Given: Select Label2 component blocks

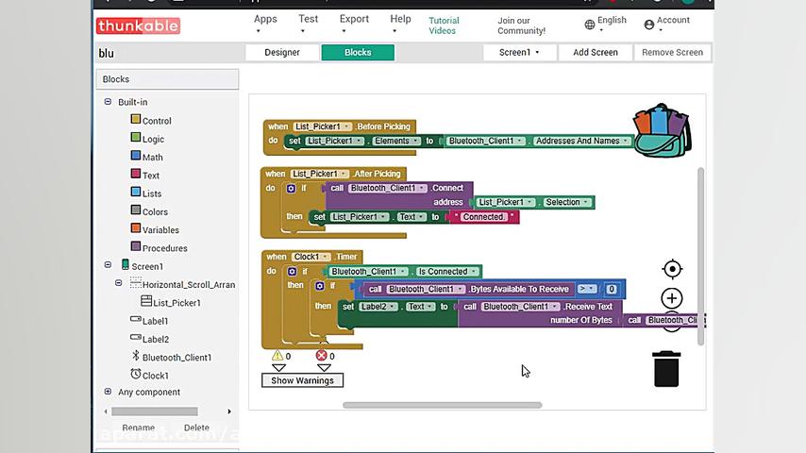Looking at the screenshot, I should (149, 339).
